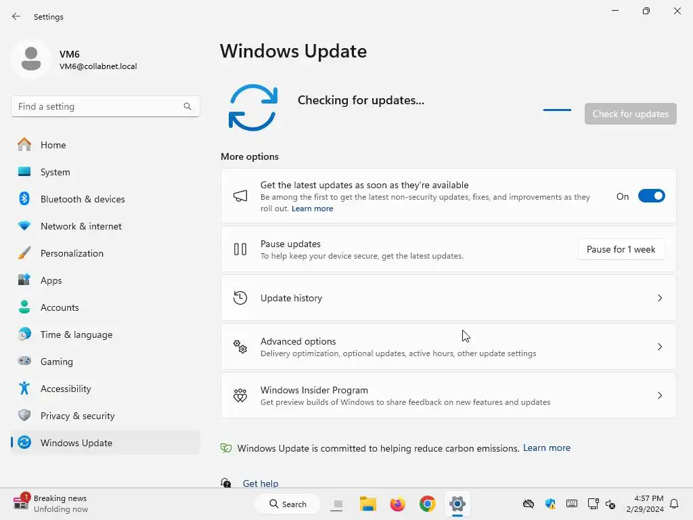Click the Personalization paintbrush icon

[x=24, y=253]
